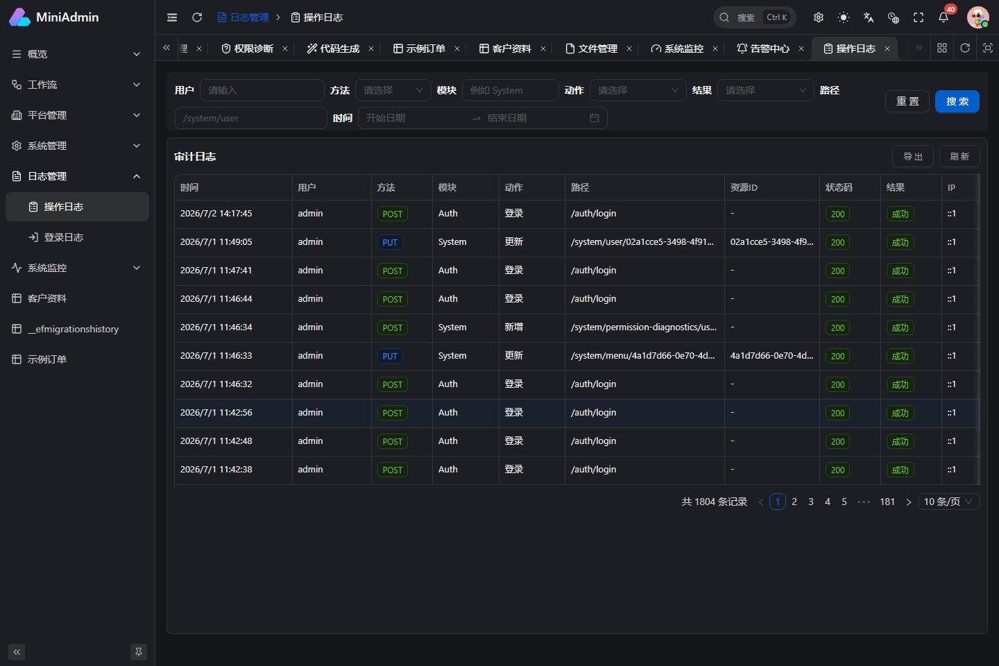999x666 pixels.
Task: Change page size 10 条/页 dropdown
Action: point(949,502)
